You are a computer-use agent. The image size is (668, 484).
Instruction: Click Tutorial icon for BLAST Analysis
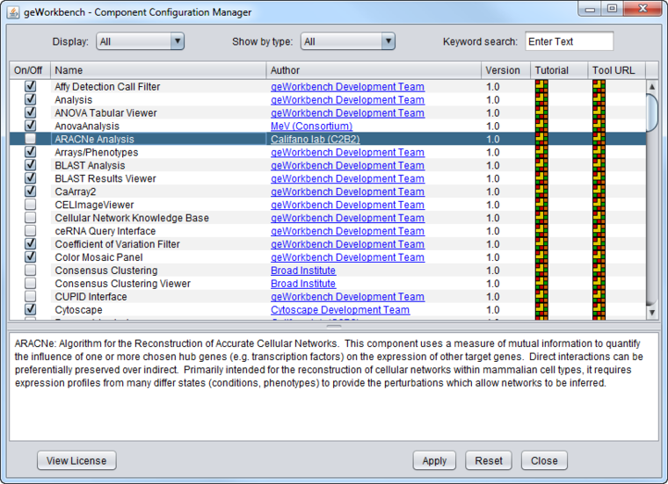pos(541,166)
